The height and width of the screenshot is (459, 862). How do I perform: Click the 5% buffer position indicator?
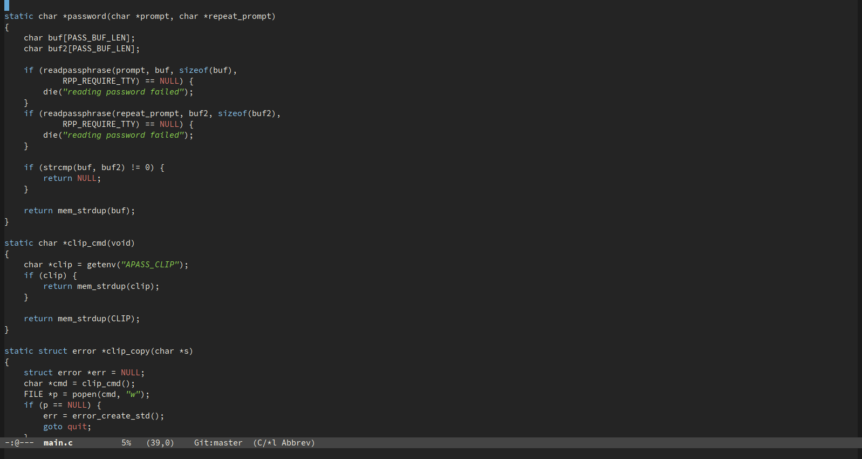pos(126,443)
